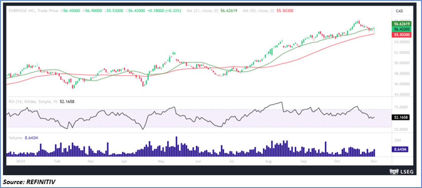The height and width of the screenshot is (188, 422).
Task: Click the 75.0000 RSI axis label
Action: click(402, 107)
